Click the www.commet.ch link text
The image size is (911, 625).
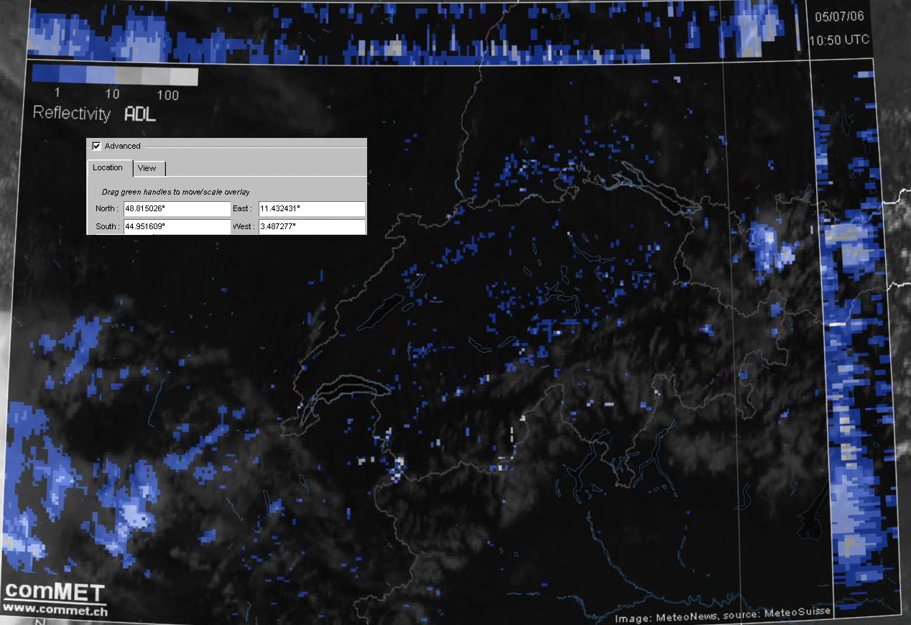[x=55, y=611]
